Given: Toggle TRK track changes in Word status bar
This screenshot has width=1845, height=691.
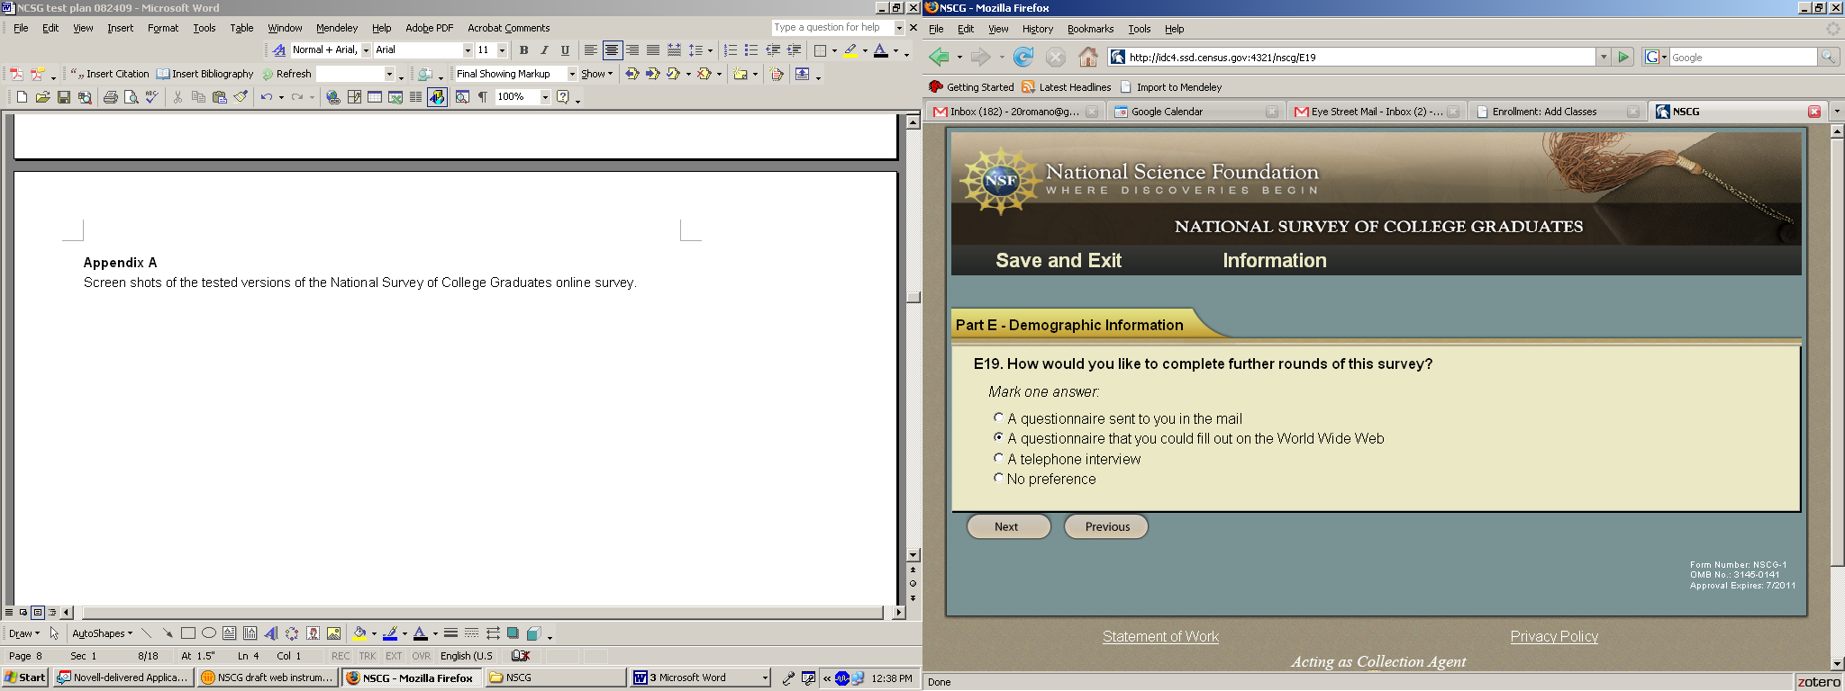Looking at the screenshot, I should (368, 657).
